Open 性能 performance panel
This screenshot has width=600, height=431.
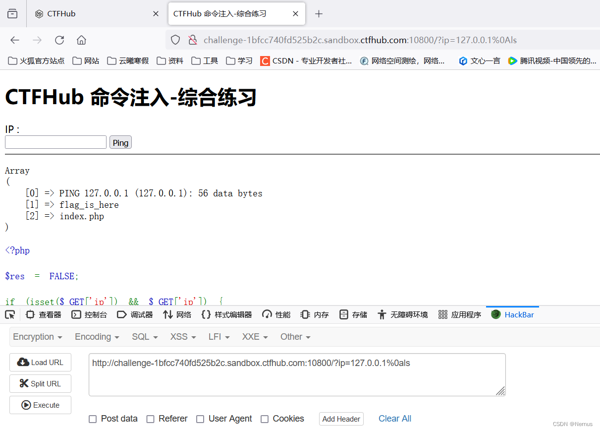coord(276,314)
